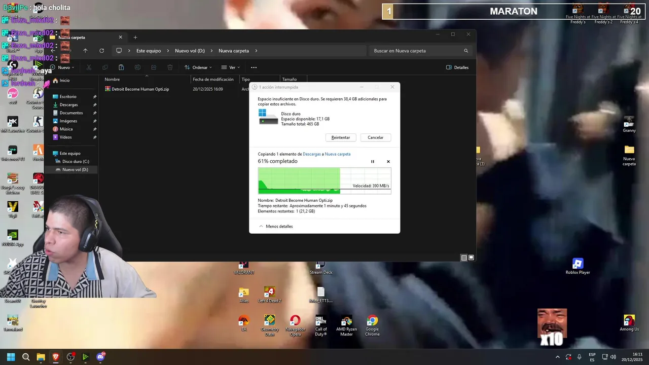
Task: Expand chevron after Nueva carpeta breadcrumb
Action: click(257, 51)
